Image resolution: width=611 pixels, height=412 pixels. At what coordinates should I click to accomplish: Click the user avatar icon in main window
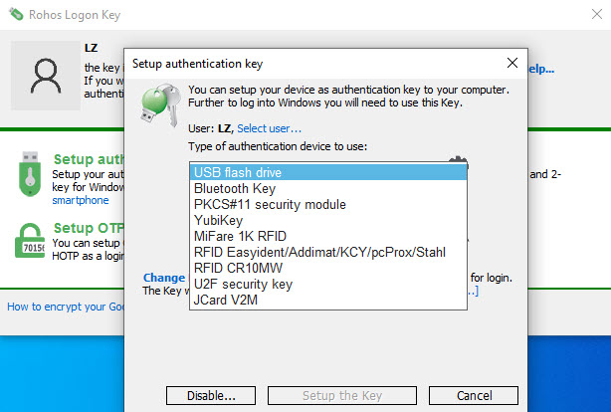point(46,76)
